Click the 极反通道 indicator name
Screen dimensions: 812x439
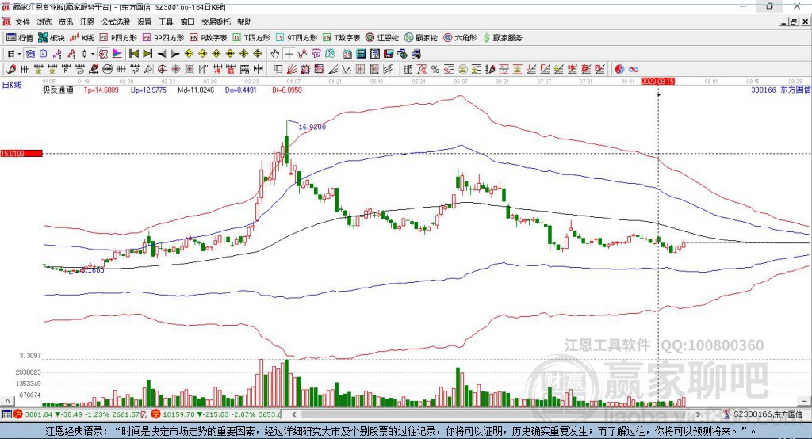(x=58, y=90)
